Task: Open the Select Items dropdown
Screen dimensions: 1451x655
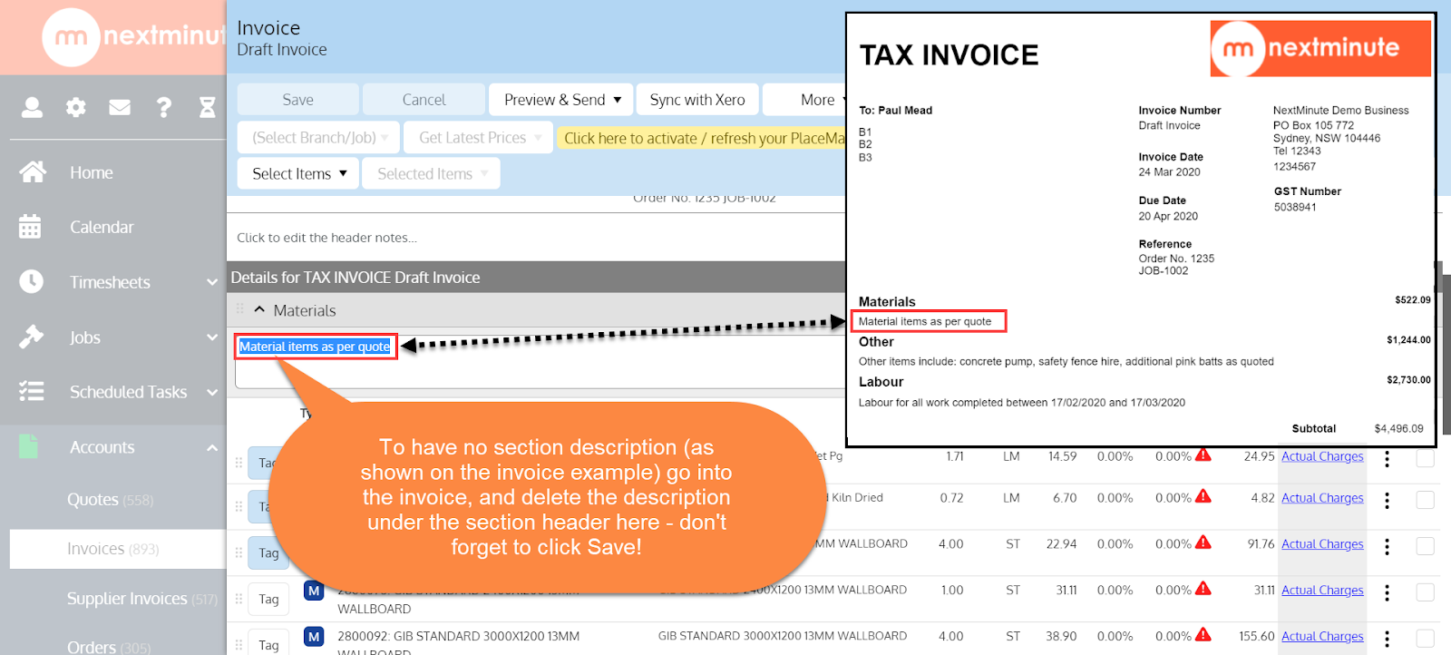Action: coord(298,173)
